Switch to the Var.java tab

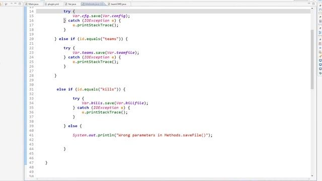coord(70,4)
